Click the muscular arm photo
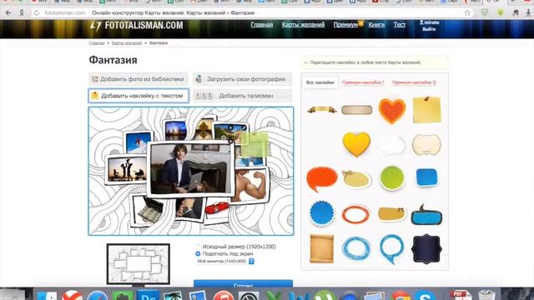The image size is (534, 300). coord(251,184)
